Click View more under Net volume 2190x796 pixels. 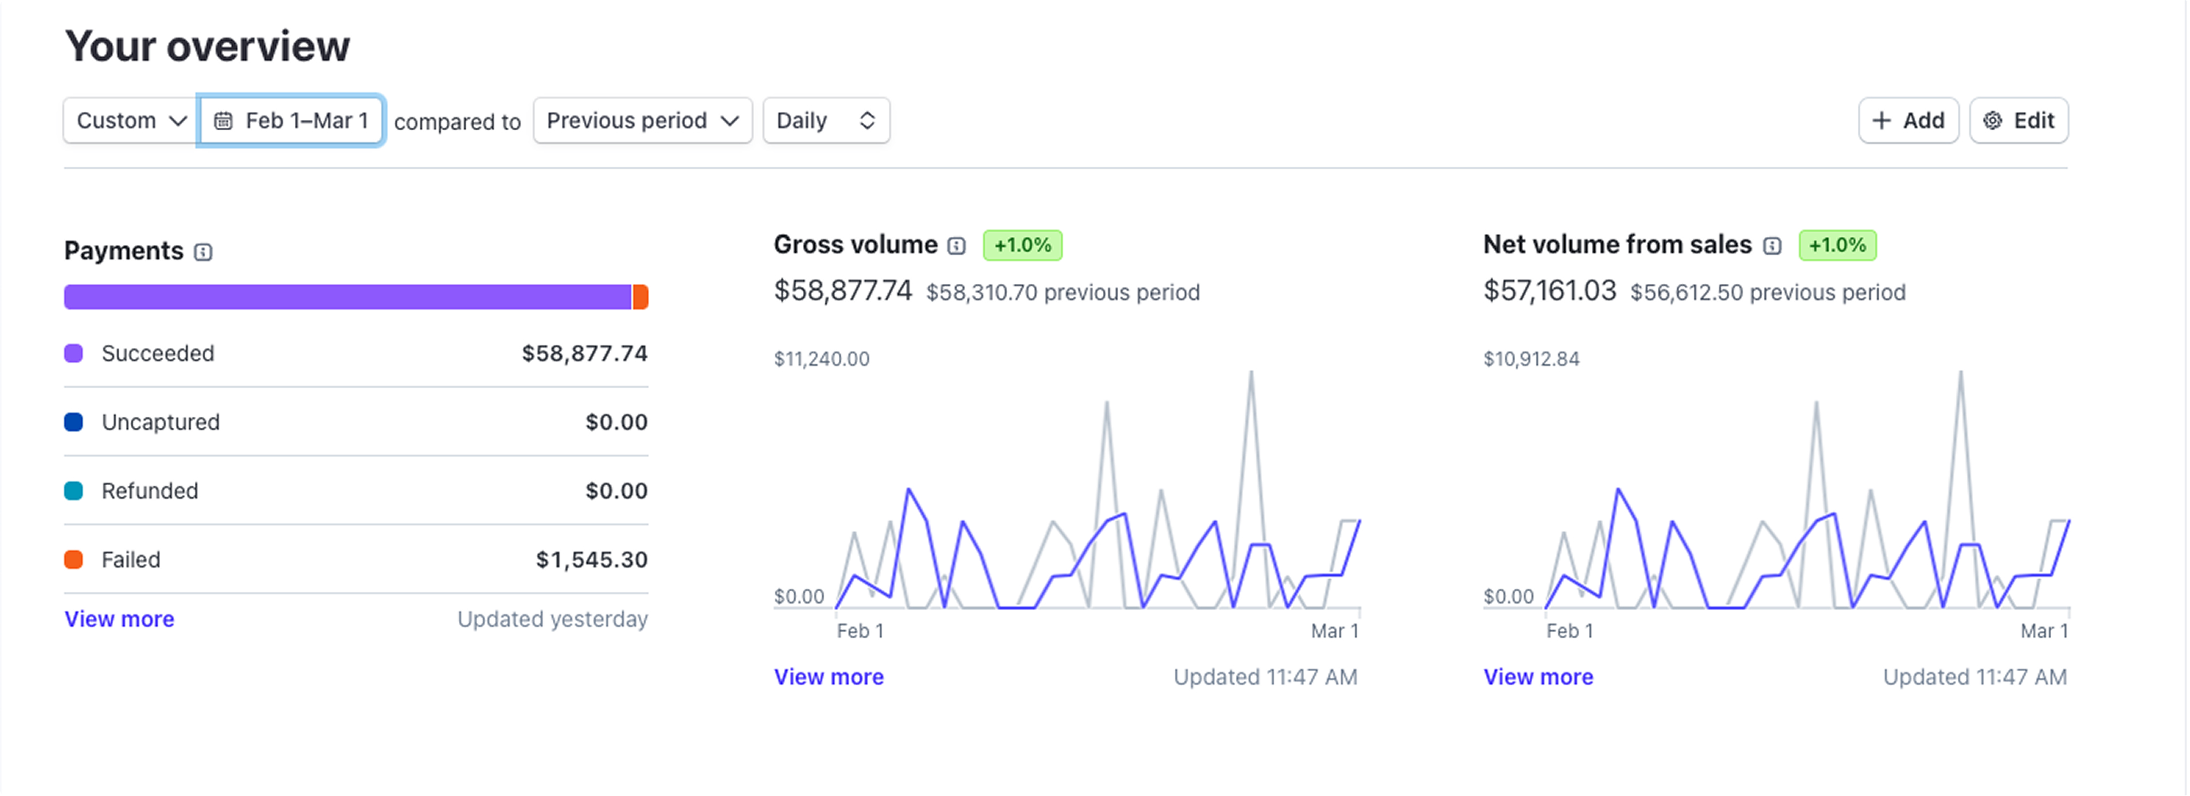[1538, 677]
